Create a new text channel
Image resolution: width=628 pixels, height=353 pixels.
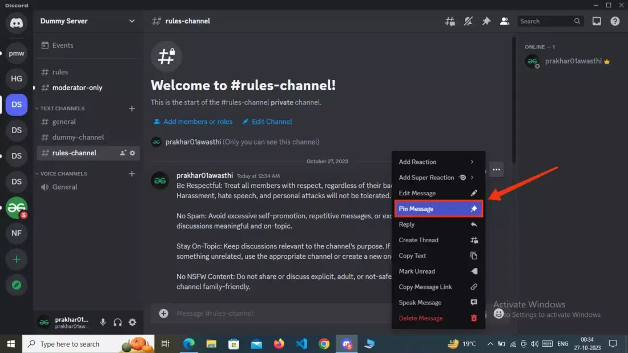pos(132,109)
